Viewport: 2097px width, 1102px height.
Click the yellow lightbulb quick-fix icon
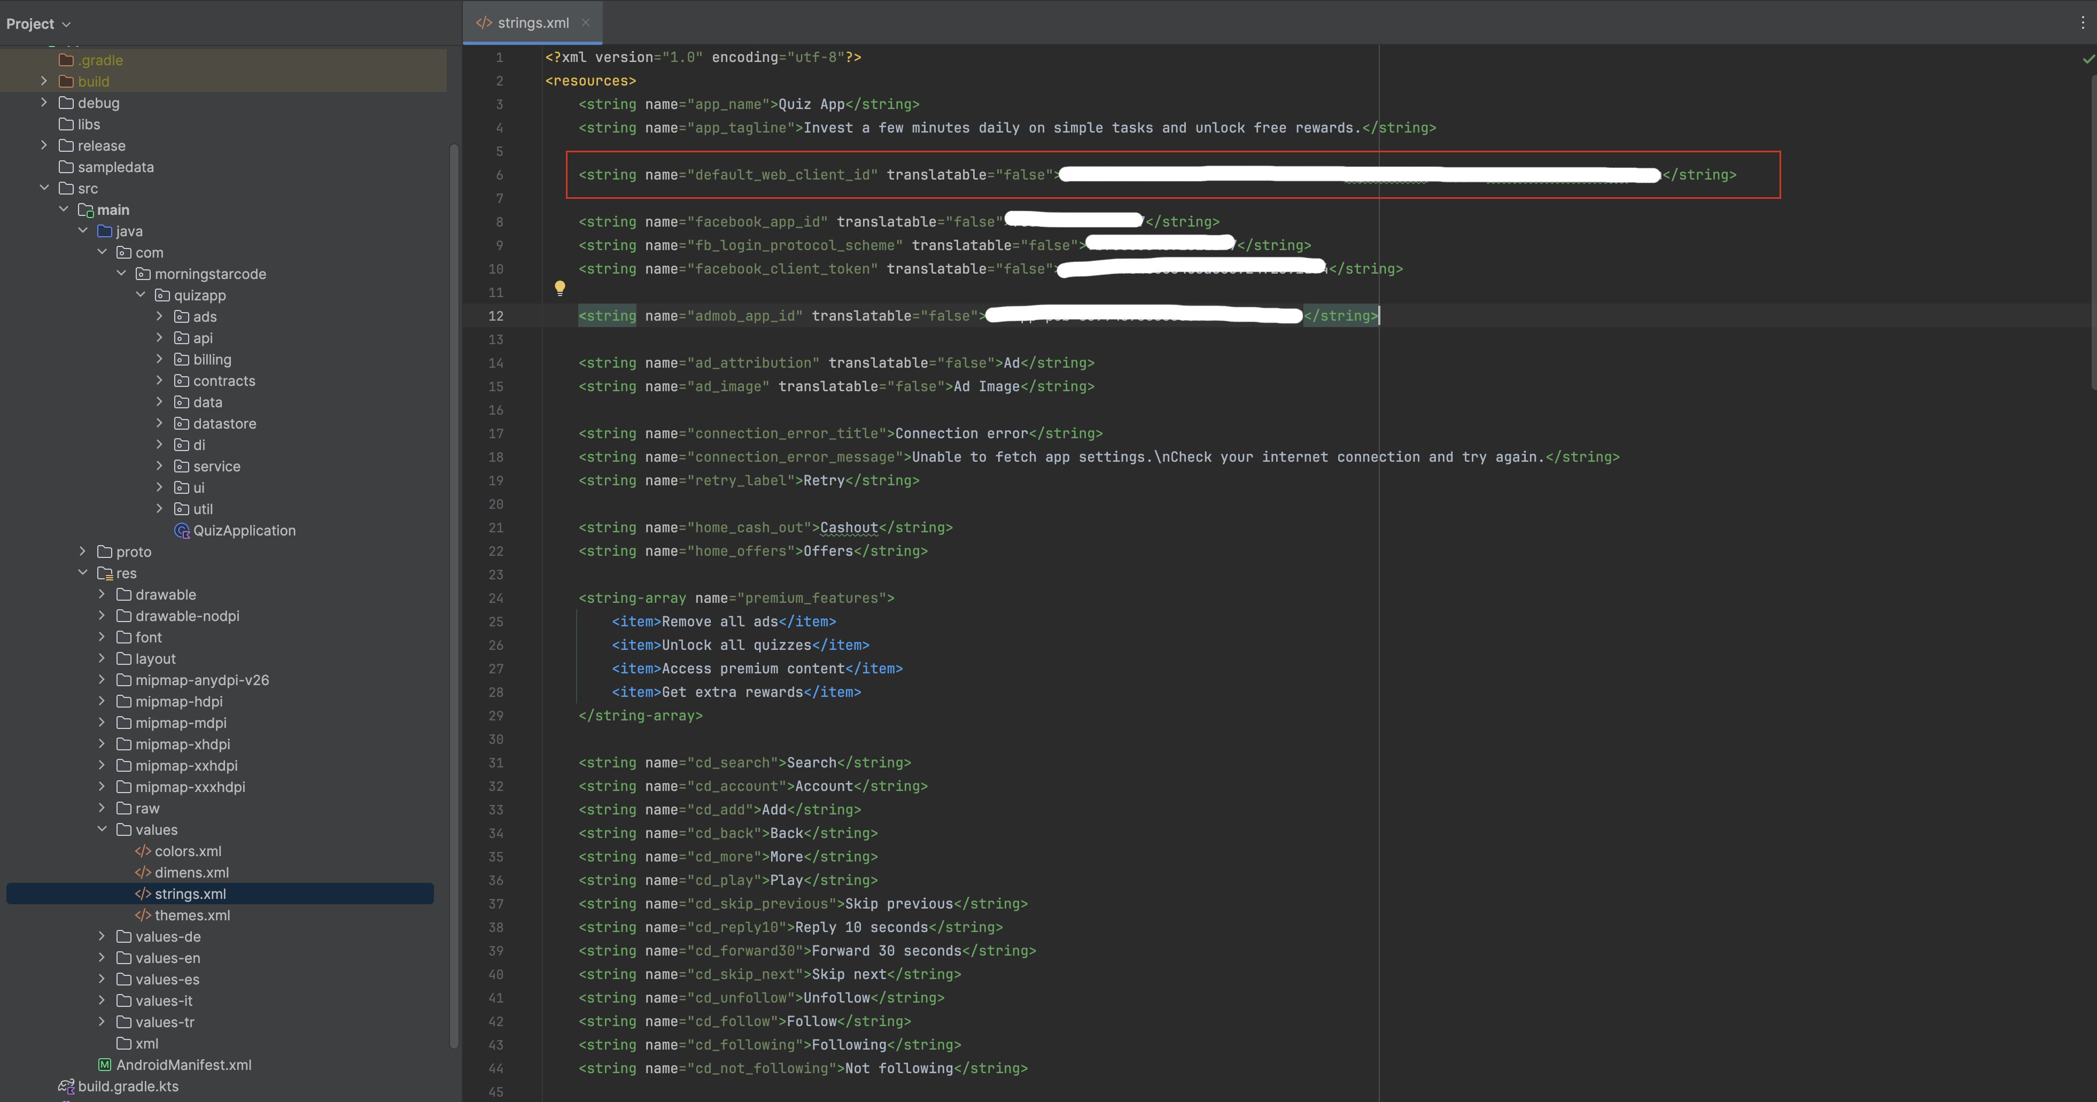coord(560,288)
